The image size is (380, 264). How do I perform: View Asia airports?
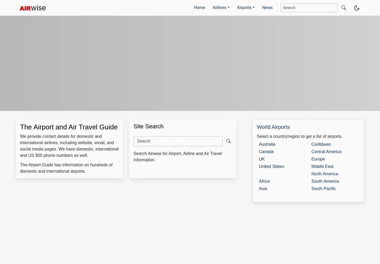(263, 188)
